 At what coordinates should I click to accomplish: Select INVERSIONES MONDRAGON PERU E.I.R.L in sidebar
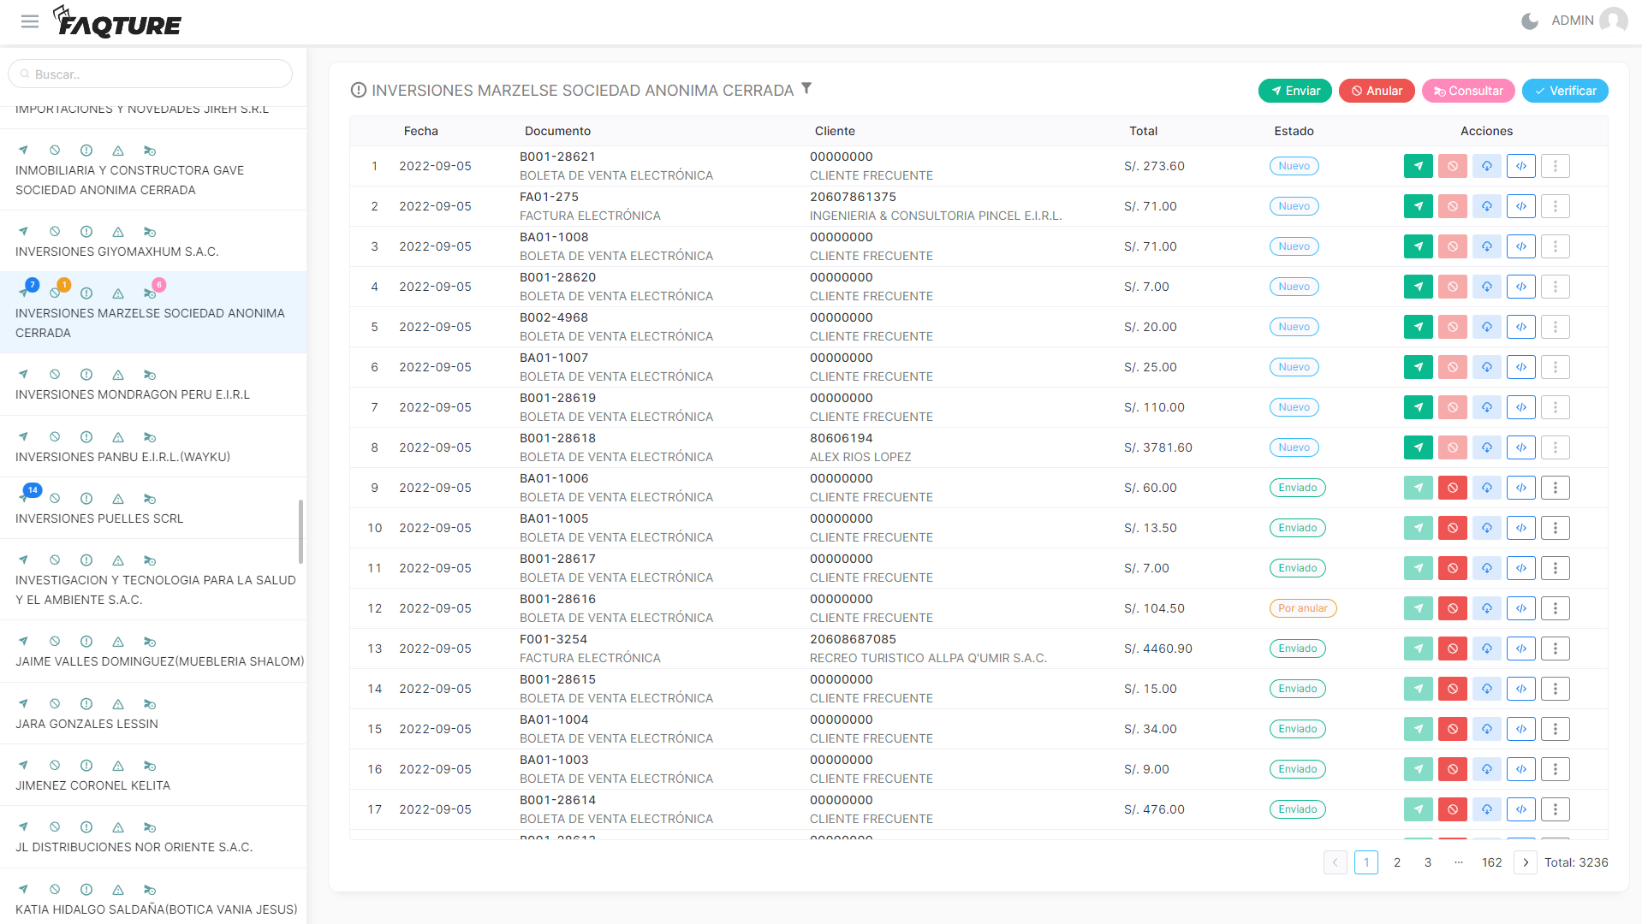(x=133, y=394)
